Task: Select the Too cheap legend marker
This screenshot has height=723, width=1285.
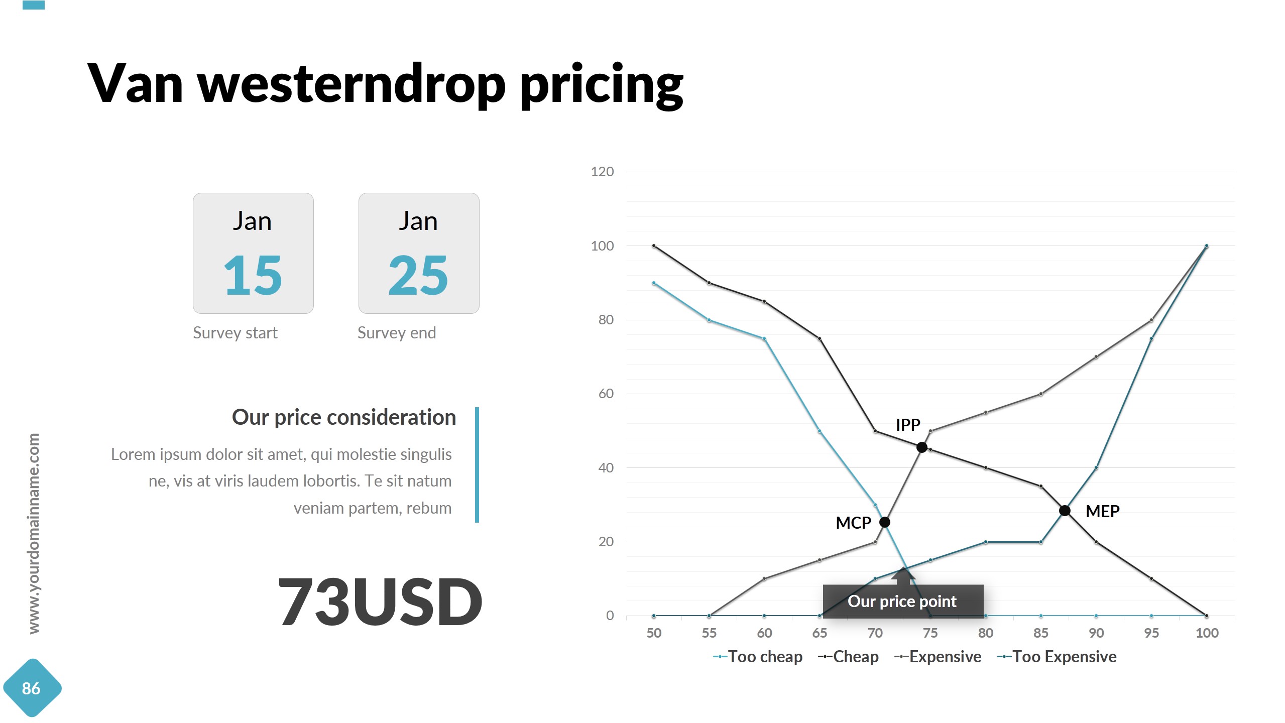Action: 720,657
